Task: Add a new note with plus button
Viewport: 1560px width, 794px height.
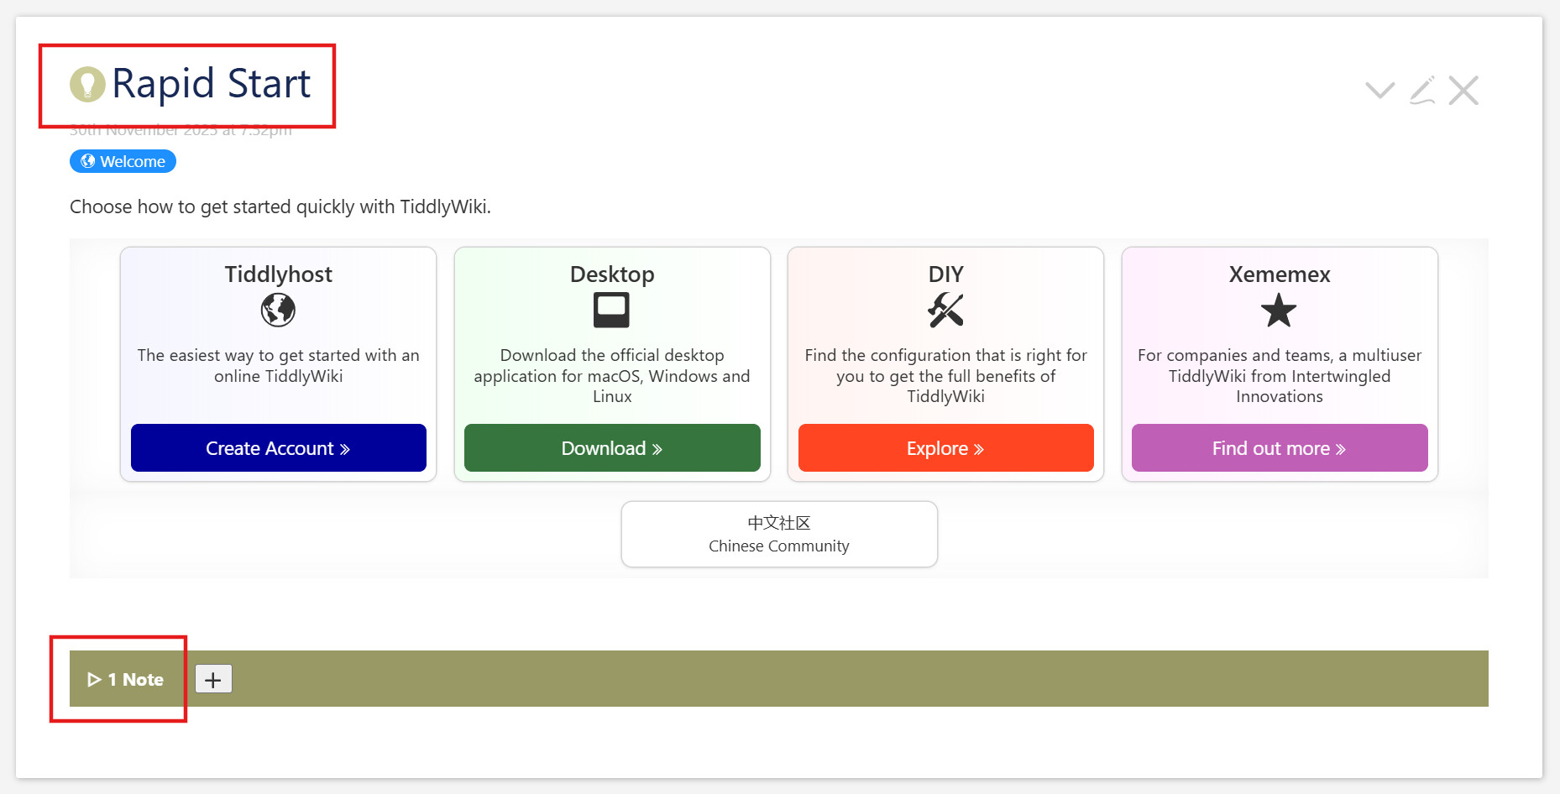Action: [213, 679]
